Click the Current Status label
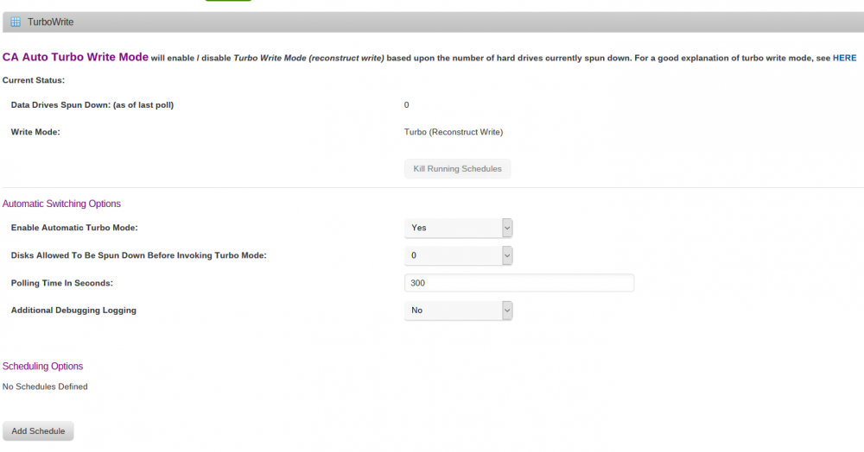 coord(34,80)
